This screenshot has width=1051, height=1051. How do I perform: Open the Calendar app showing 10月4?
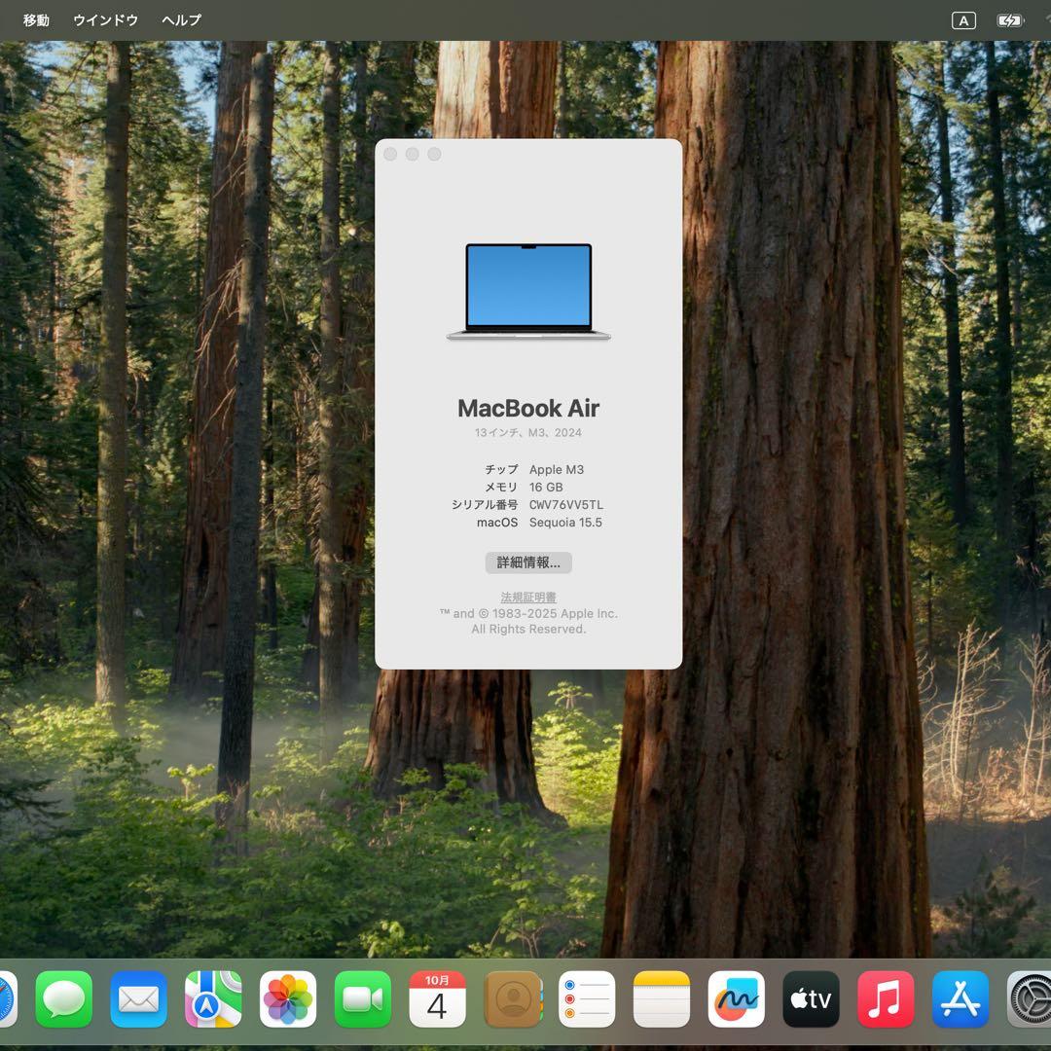click(437, 998)
